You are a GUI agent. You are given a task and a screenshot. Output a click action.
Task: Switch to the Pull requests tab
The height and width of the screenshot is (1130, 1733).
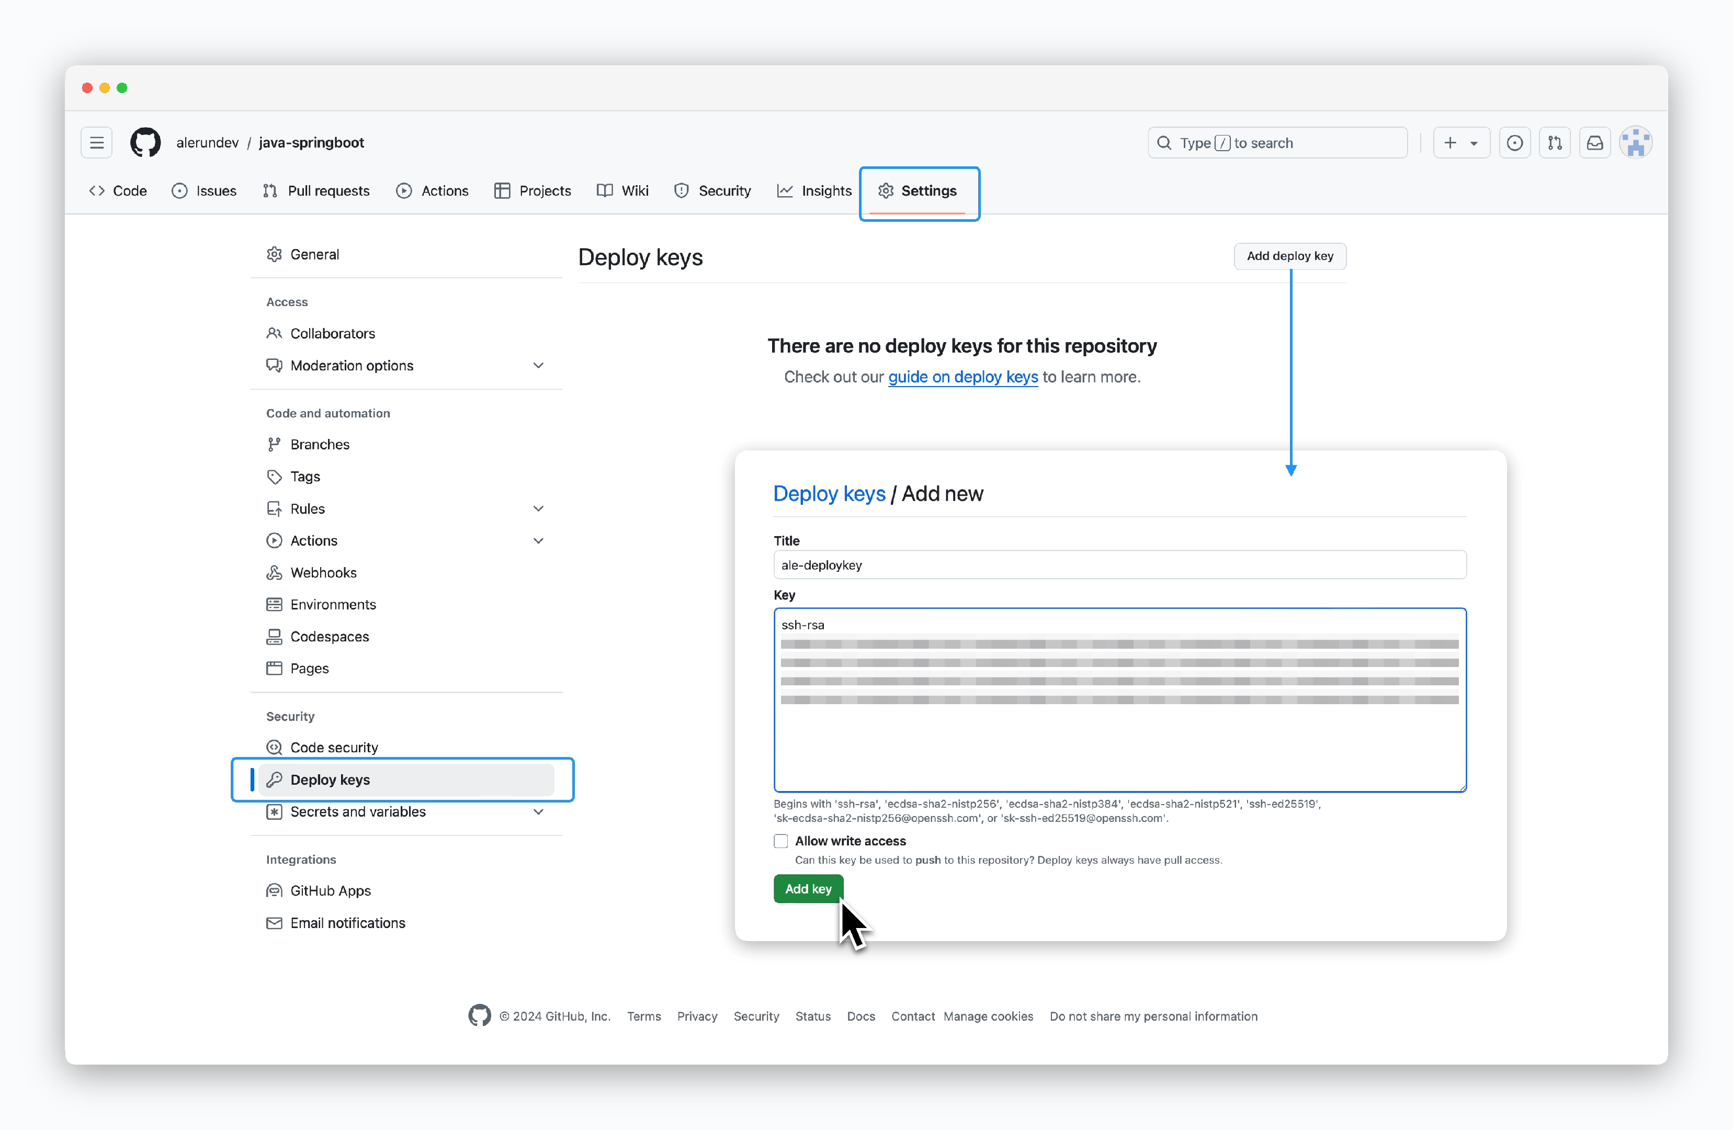(316, 191)
